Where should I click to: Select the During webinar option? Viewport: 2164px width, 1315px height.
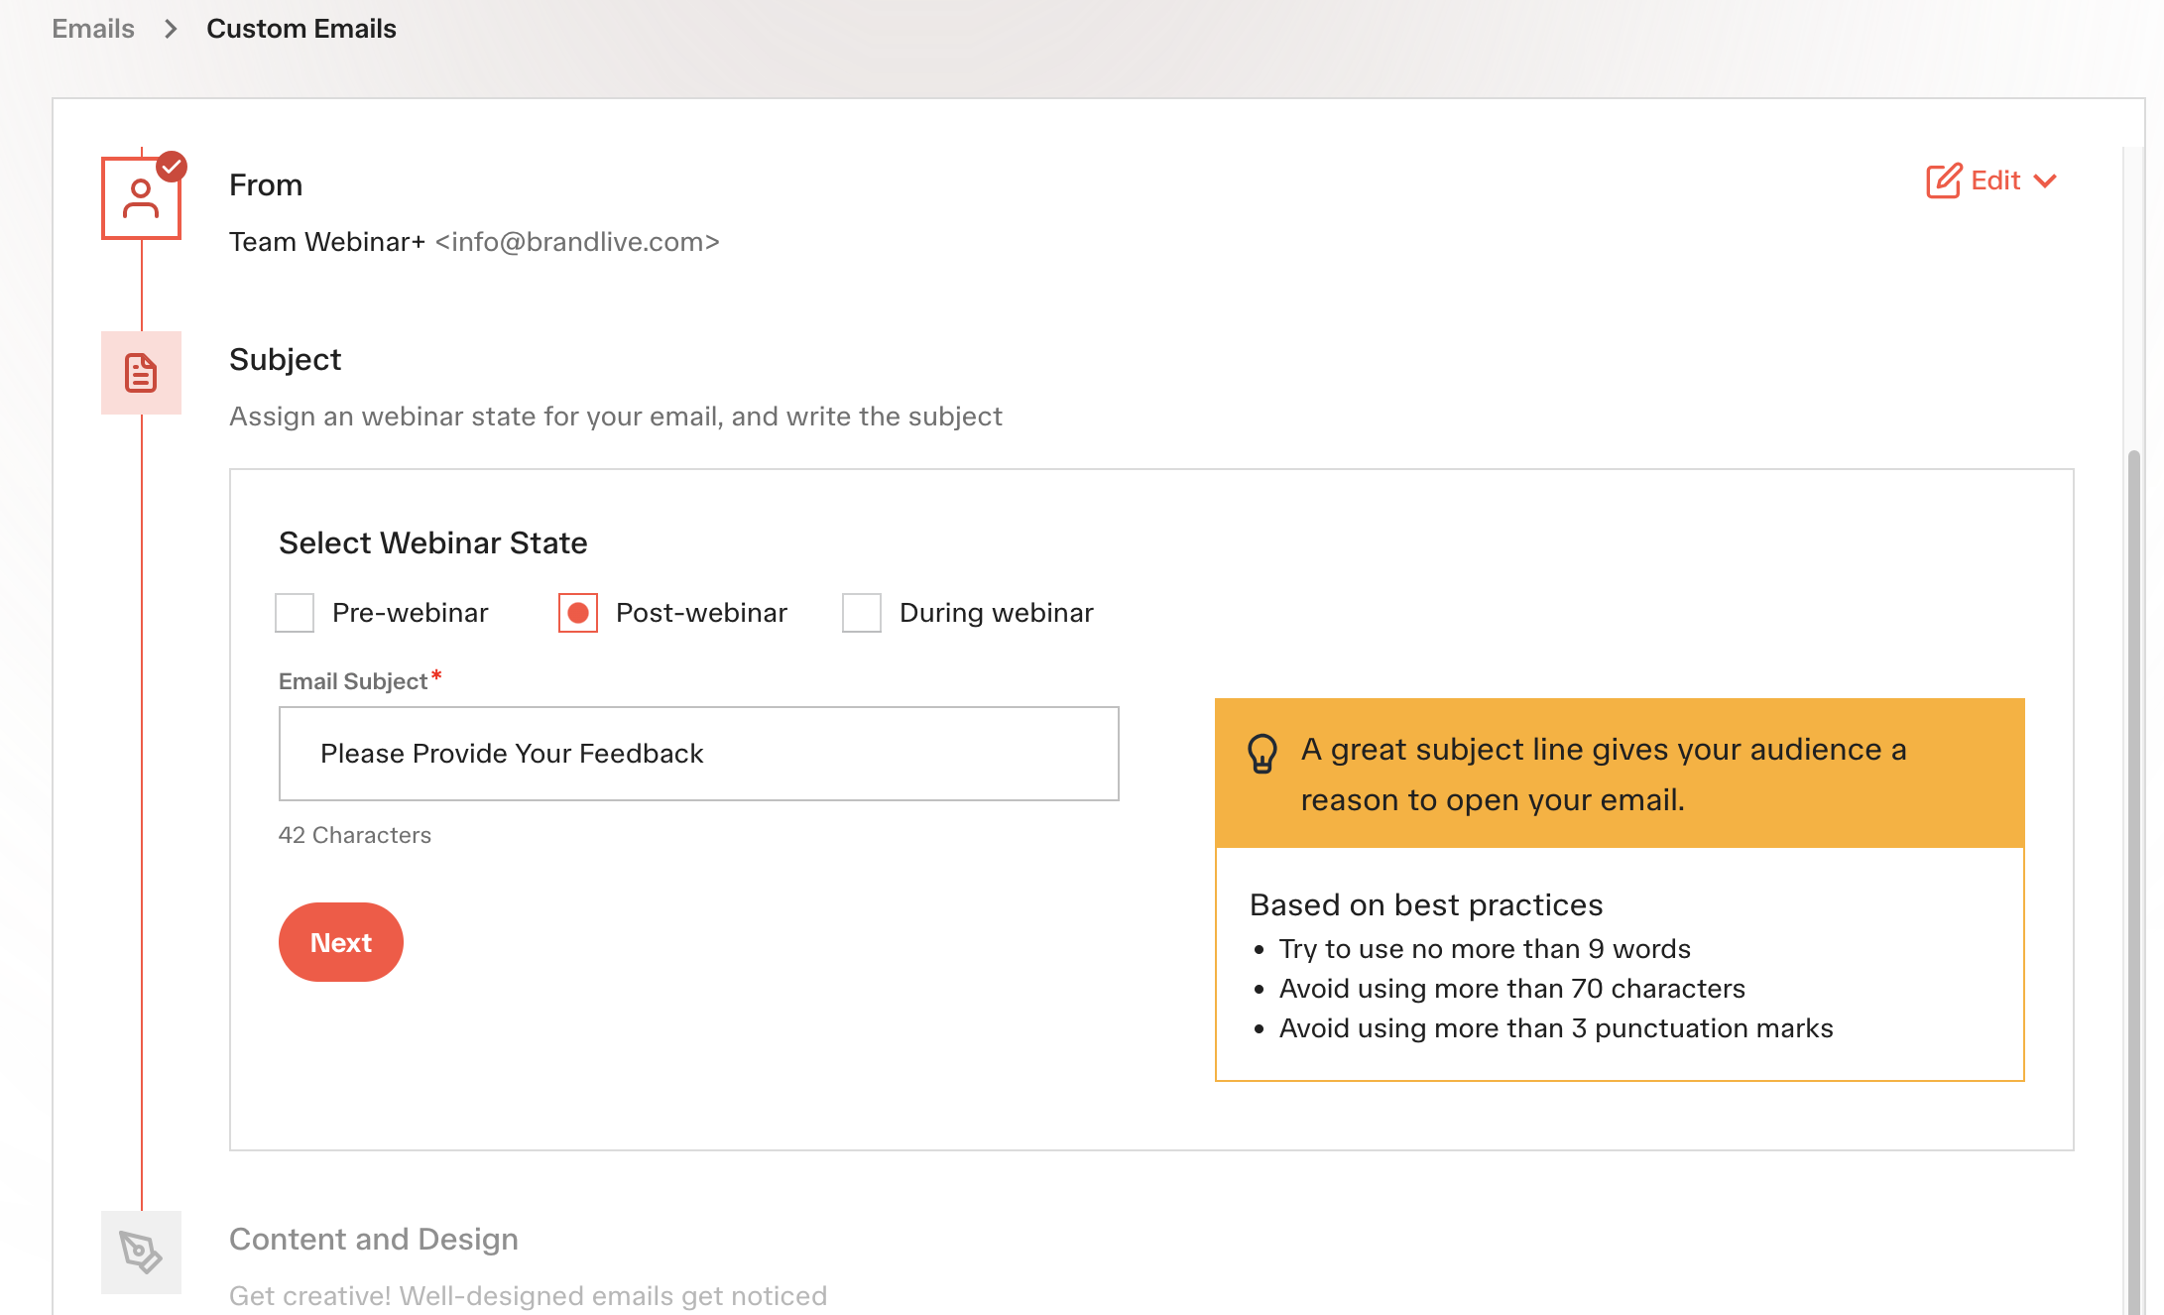point(862,613)
